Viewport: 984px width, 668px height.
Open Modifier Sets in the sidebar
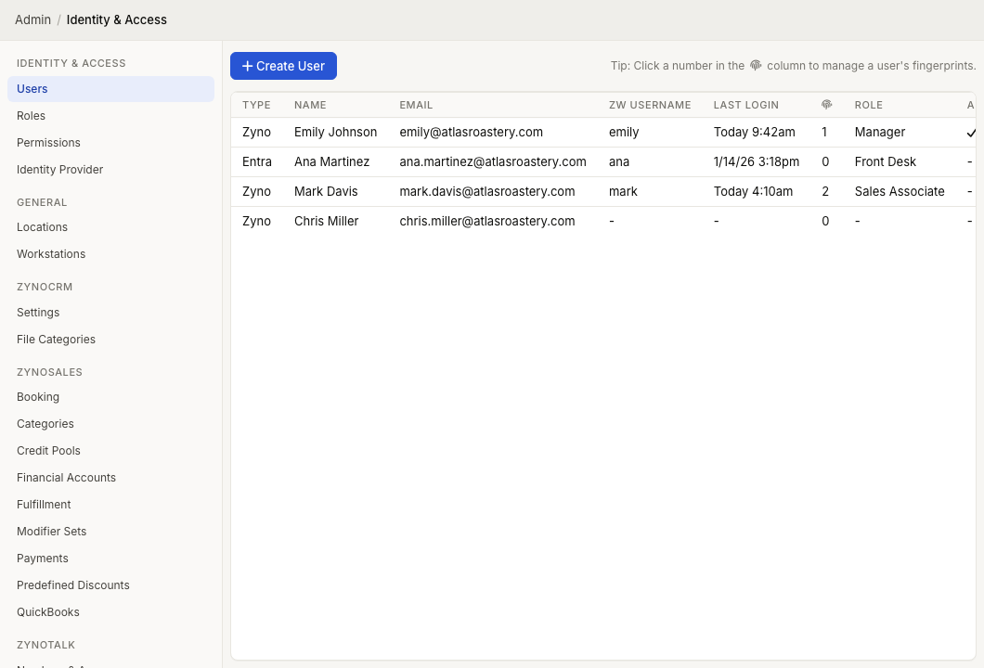[x=111, y=532]
